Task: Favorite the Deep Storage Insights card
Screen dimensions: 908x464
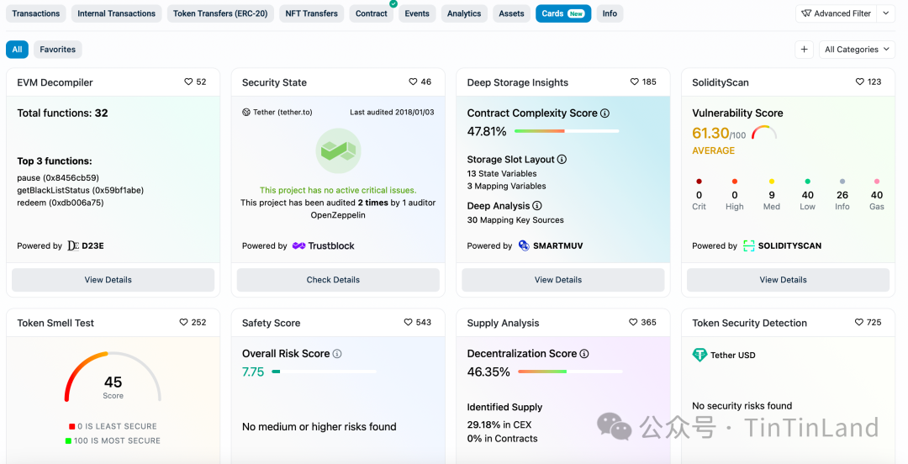Action: pyautogui.click(x=635, y=82)
